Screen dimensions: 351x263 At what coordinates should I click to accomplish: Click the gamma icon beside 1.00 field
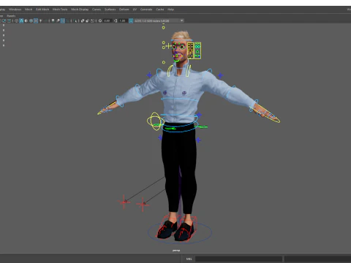(x=116, y=20)
